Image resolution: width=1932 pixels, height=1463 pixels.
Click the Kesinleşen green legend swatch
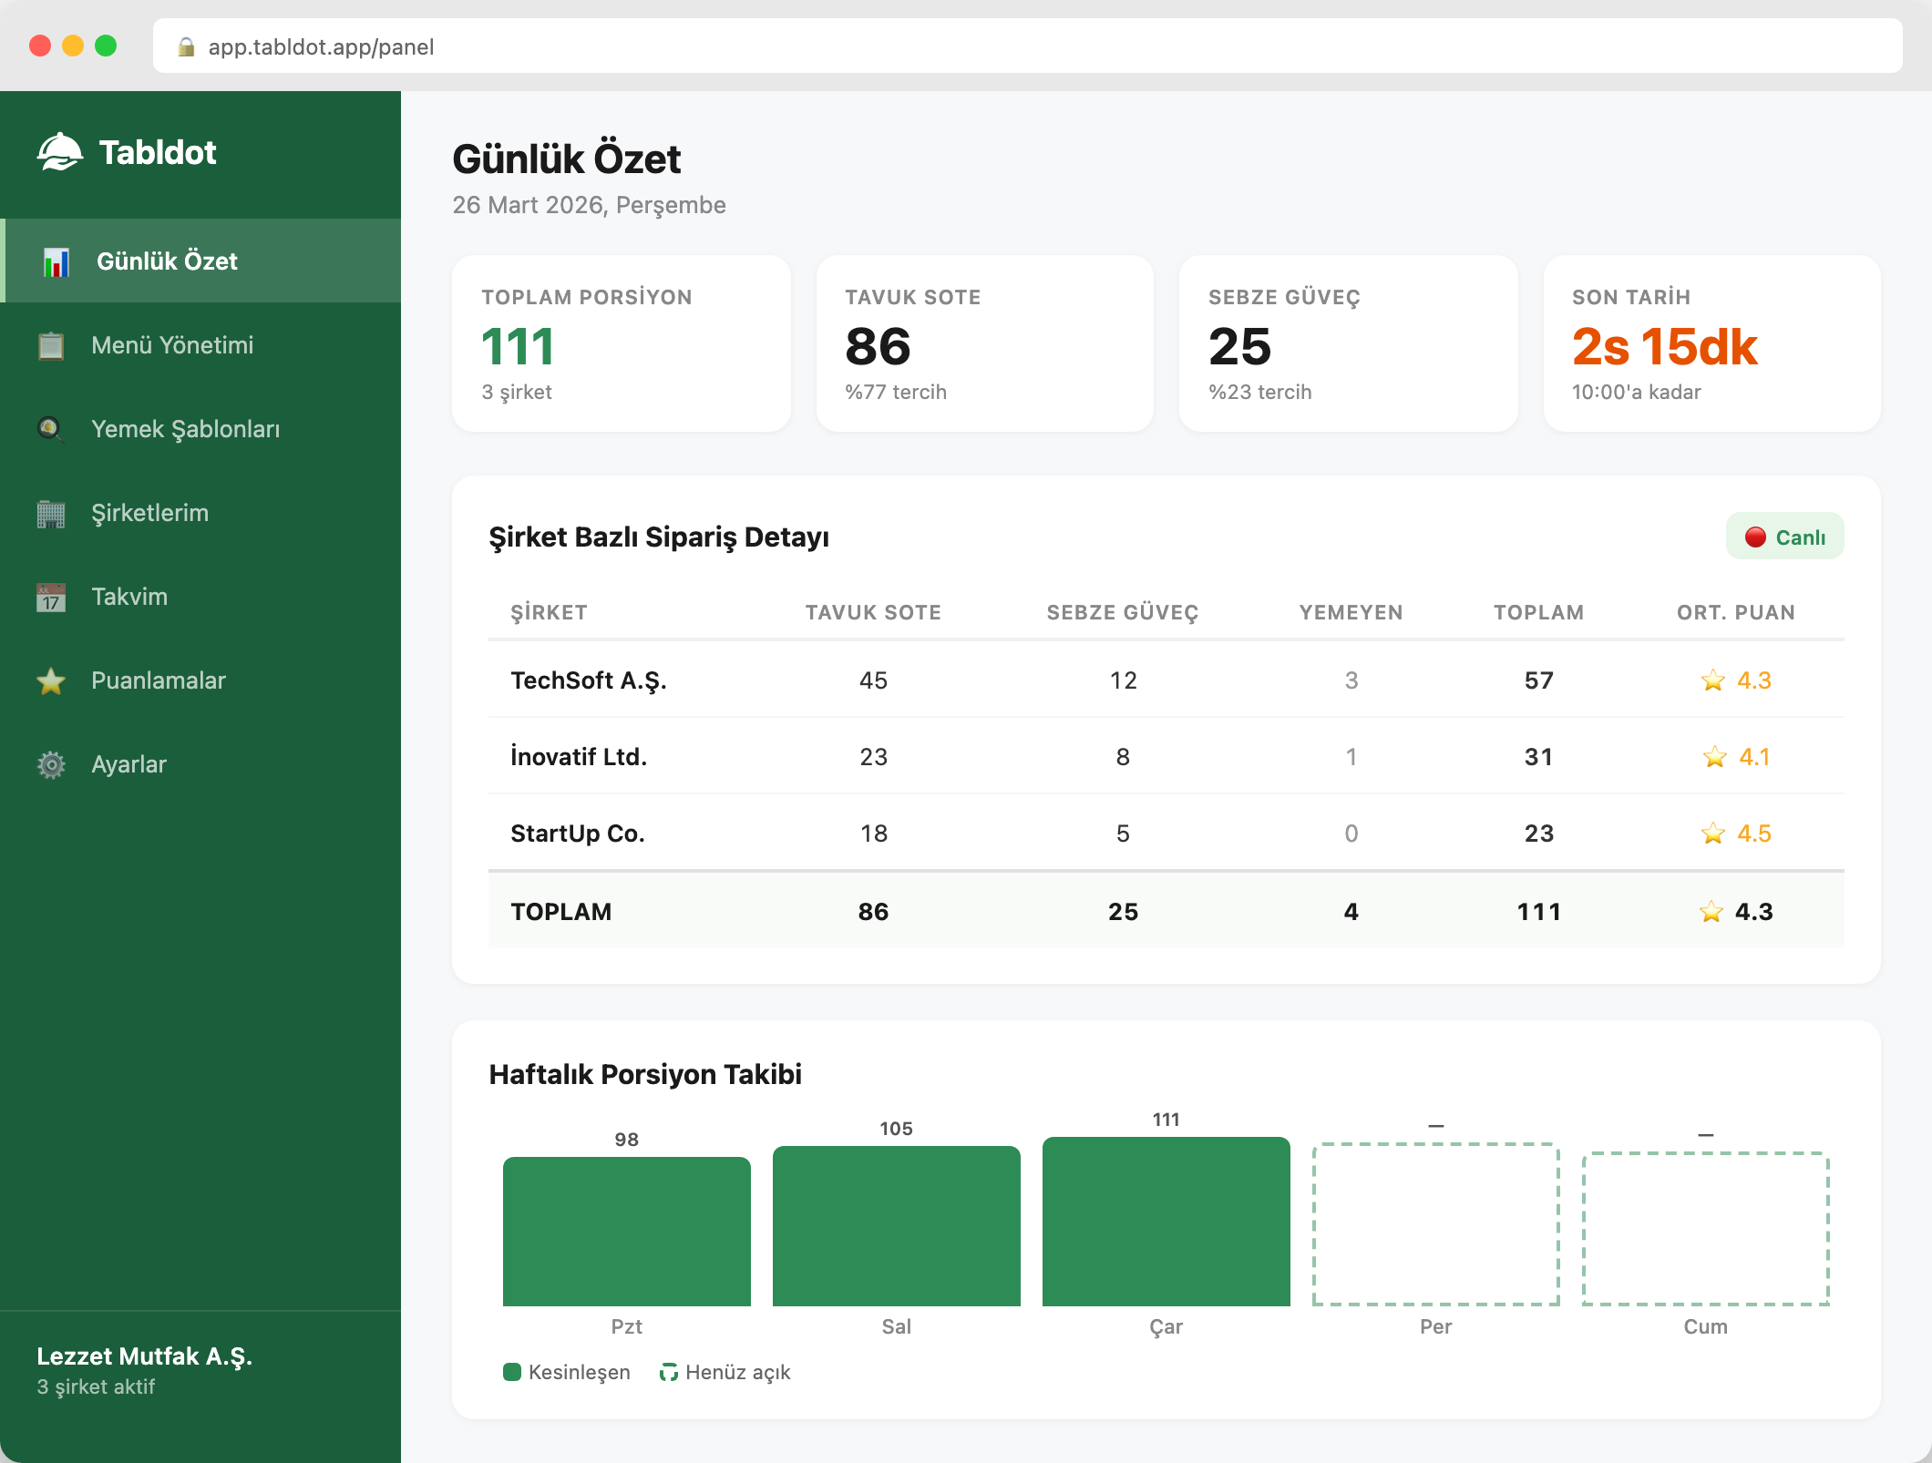[x=512, y=1372]
